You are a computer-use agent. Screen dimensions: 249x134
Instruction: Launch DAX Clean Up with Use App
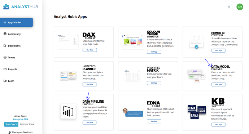pyautogui.click(x=90, y=50)
